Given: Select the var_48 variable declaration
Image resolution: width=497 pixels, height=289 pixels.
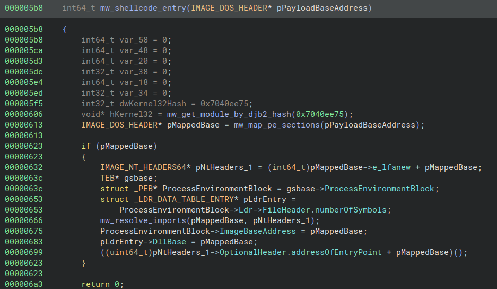Looking at the screenshot, I should (x=134, y=50).
